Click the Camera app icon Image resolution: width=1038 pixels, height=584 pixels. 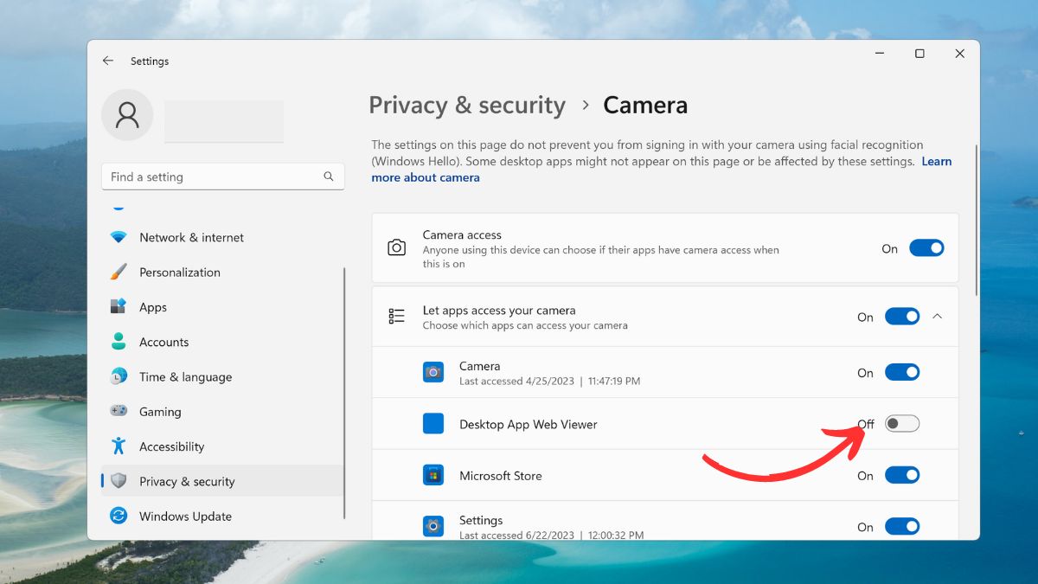[433, 373]
